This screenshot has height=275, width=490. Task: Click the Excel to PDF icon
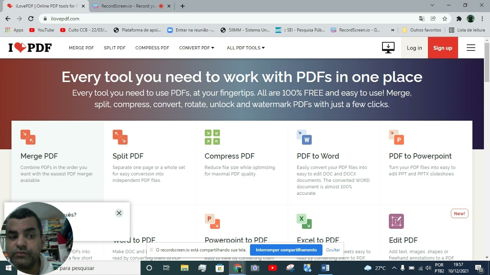tap(304, 221)
